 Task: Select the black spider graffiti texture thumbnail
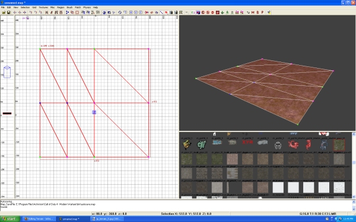278,145
